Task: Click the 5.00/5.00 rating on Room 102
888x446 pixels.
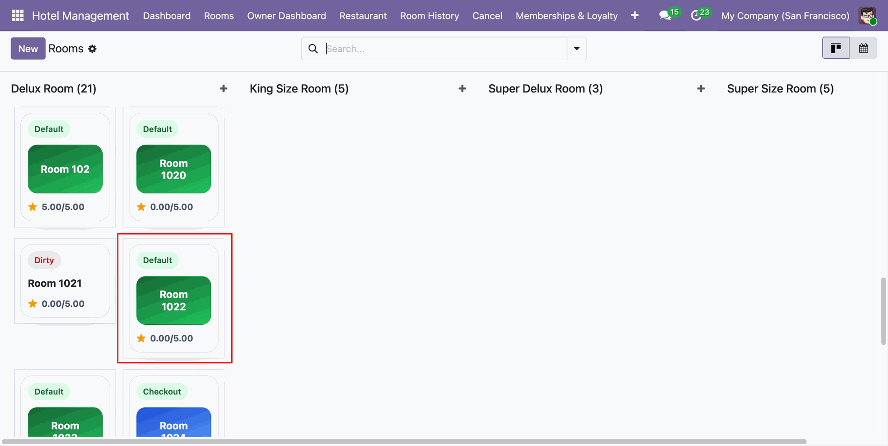Action: tap(63, 207)
